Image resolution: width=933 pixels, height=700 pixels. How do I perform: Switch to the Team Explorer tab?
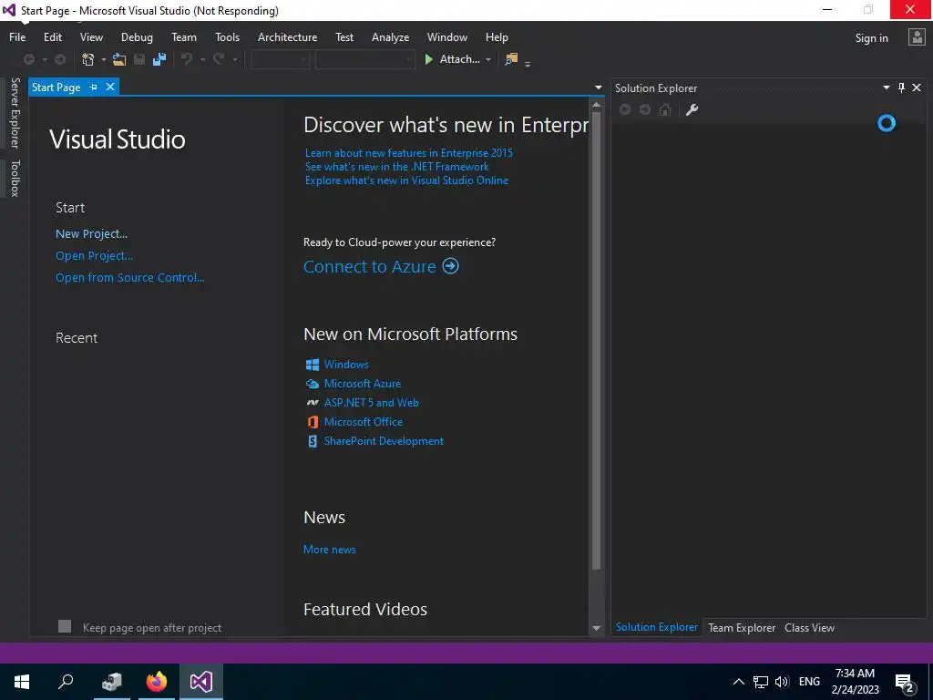pos(742,627)
